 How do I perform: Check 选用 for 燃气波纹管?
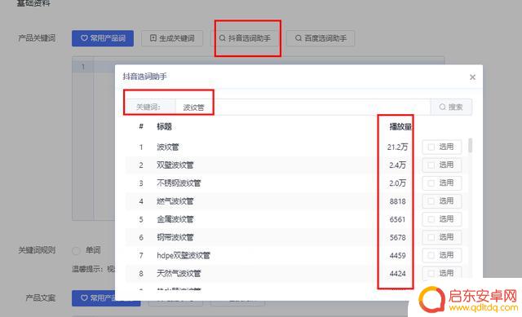[x=442, y=201]
